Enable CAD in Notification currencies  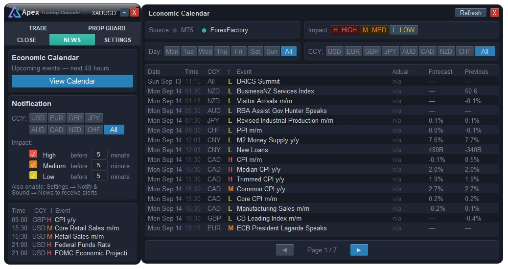pos(57,130)
